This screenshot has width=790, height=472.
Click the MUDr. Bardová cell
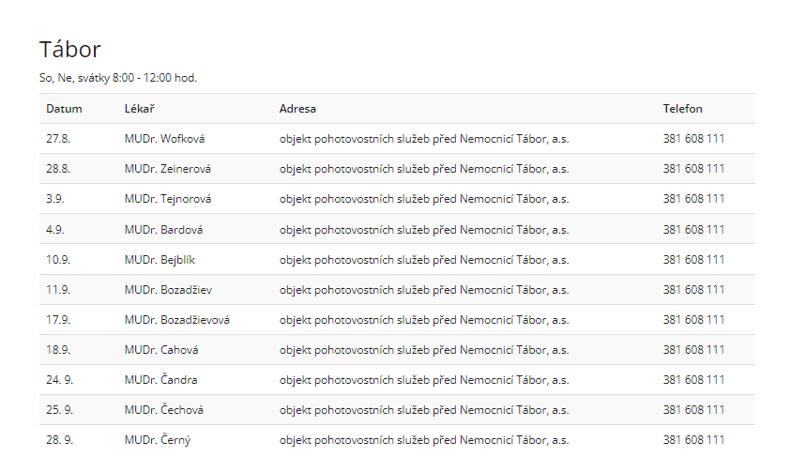(163, 230)
